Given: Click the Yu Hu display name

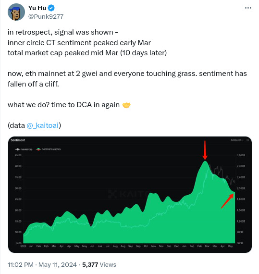Looking at the screenshot, I should coord(37,8).
